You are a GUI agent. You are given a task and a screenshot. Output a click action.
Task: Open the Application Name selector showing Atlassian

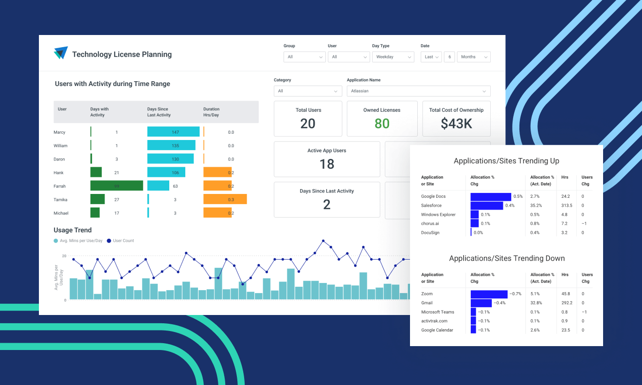pos(418,91)
